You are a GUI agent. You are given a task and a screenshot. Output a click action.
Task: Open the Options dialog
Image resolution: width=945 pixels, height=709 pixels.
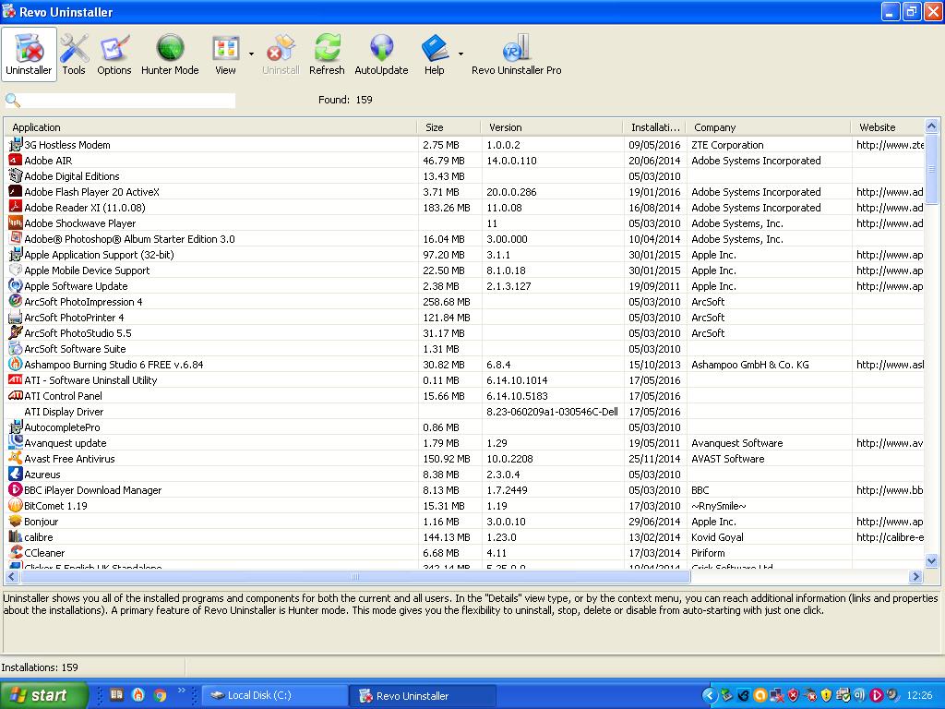(x=114, y=54)
